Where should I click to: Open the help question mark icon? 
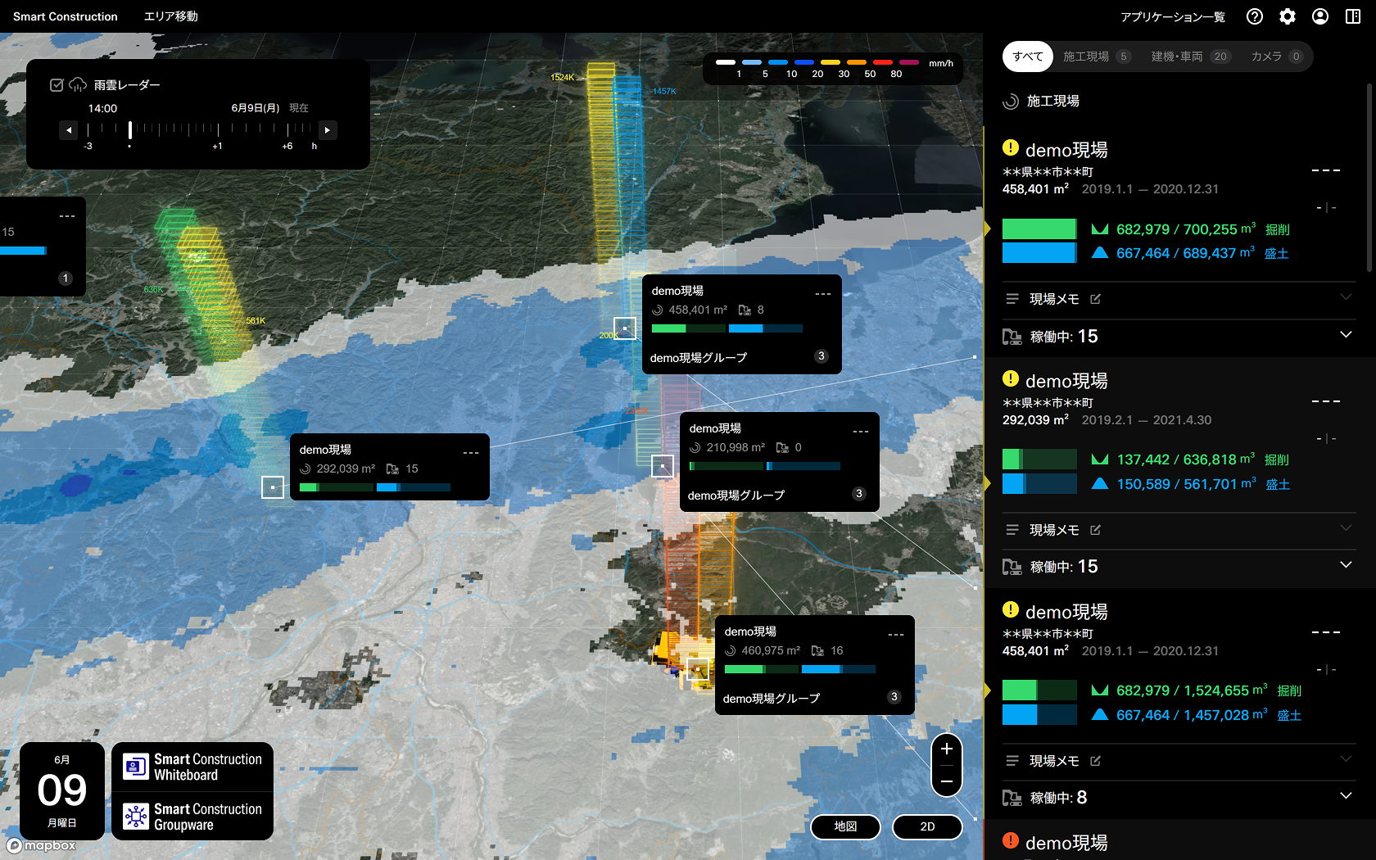coord(1255,16)
